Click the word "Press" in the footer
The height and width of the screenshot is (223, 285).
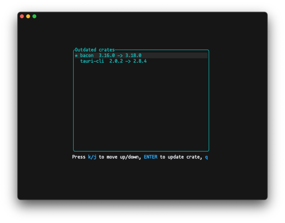79,157
